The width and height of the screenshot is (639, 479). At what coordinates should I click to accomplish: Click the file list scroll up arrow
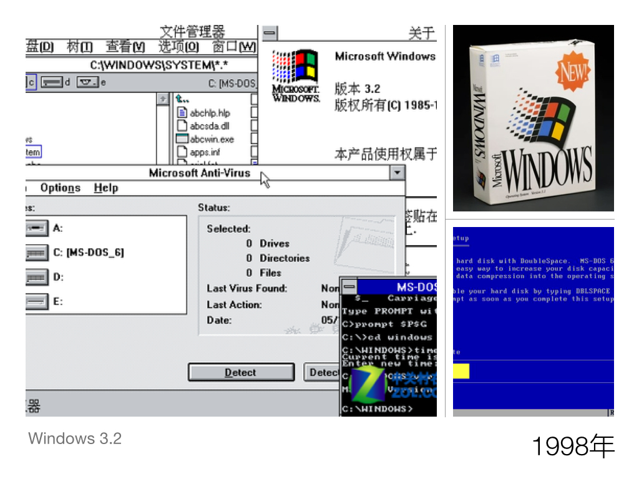[163, 99]
